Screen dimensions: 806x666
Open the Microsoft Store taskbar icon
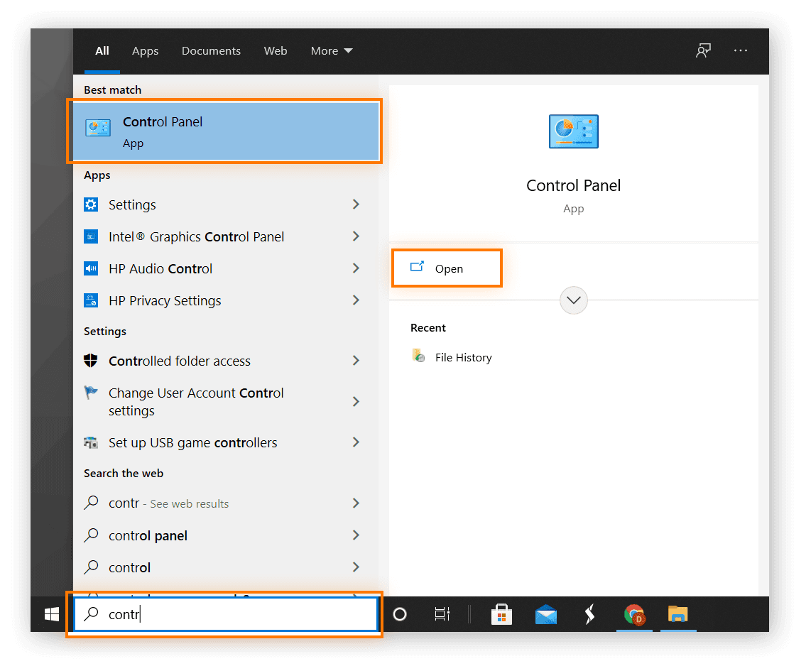(501, 614)
